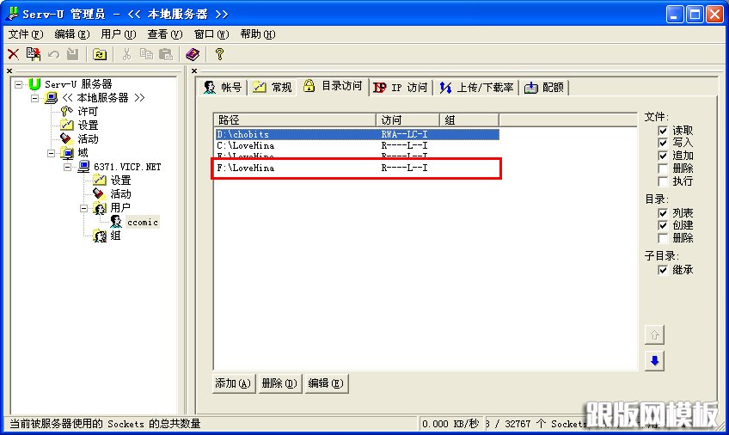
Task: Toggle 追加 file append checkbox
Action: pyautogui.click(x=663, y=156)
